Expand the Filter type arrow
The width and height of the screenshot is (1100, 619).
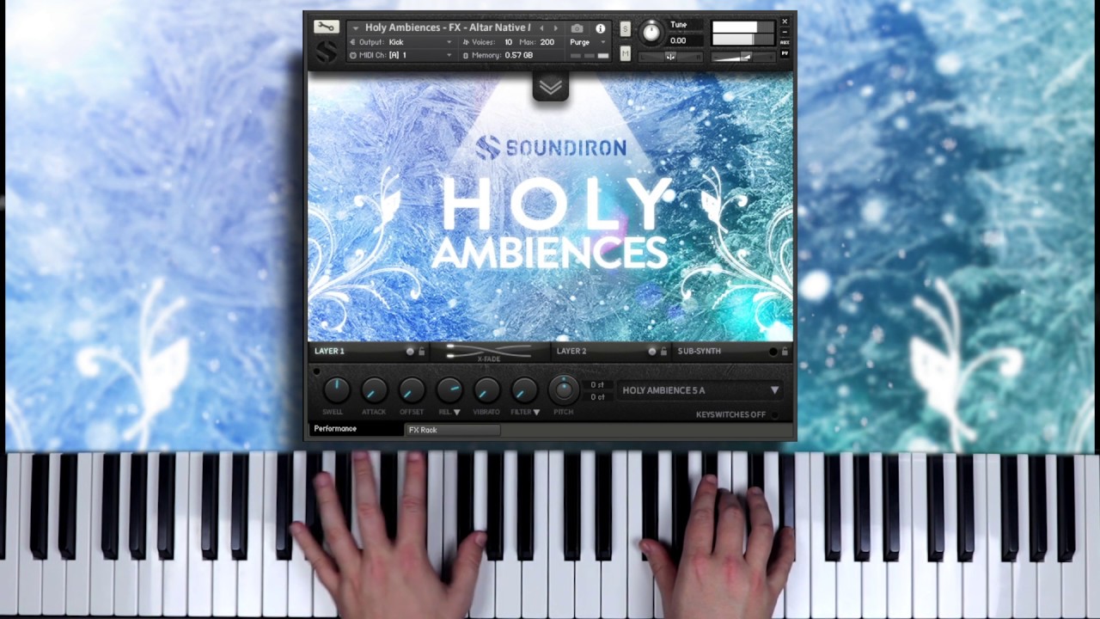point(536,412)
